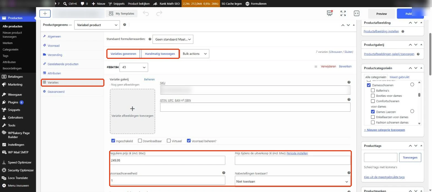Switch to Meest gebruikt categories tab
The height and width of the screenshot is (192, 432).
pos(399,77)
